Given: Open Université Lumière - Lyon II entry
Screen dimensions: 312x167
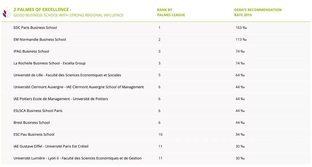Looking at the screenshot, I should coord(77,158).
